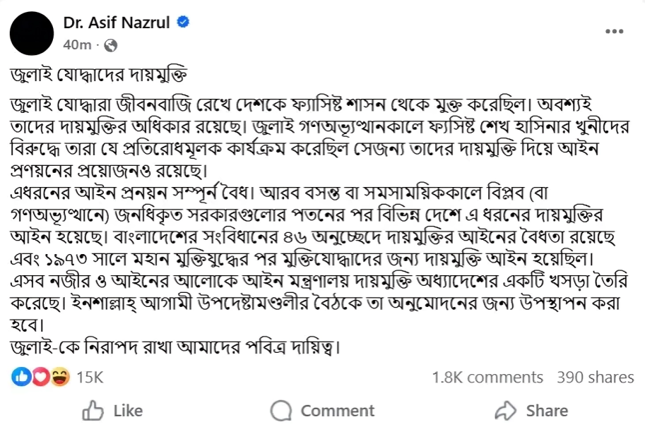This screenshot has height=434, width=645.
Task: Click the blue verified badge icon
Action: (x=182, y=23)
